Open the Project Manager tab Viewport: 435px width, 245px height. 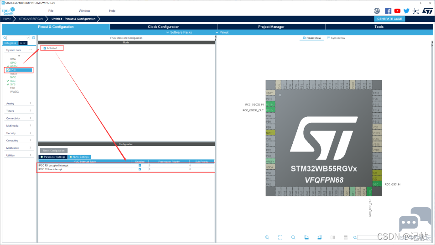coord(271,26)
